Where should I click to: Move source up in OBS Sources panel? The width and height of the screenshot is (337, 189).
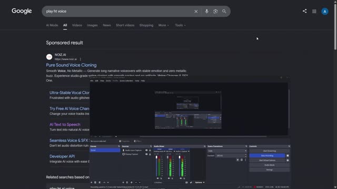pos(136,182)
